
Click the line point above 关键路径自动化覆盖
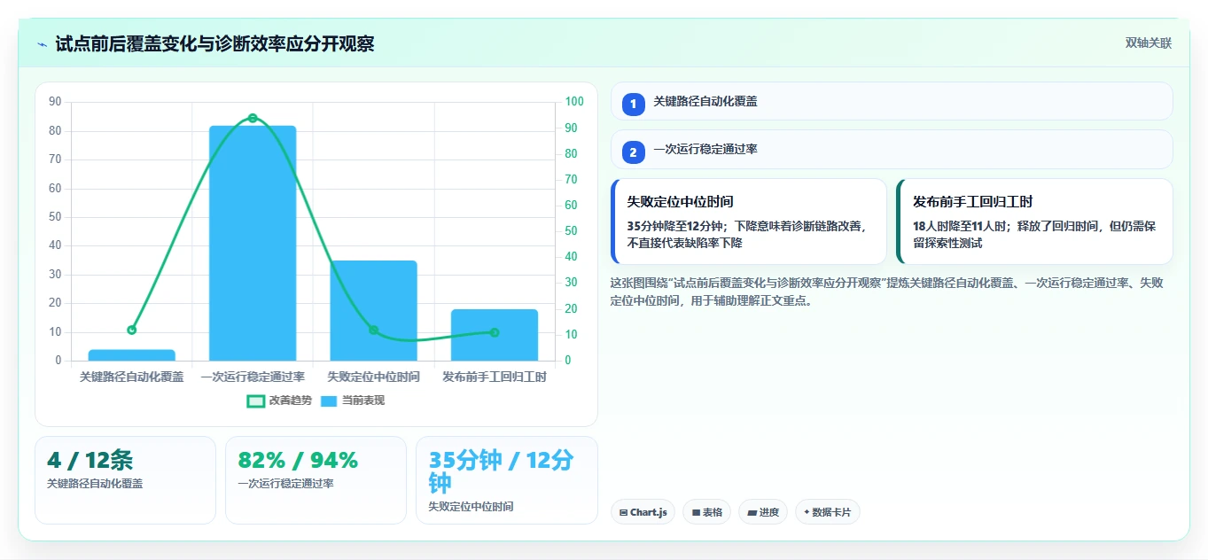point(132,330)
